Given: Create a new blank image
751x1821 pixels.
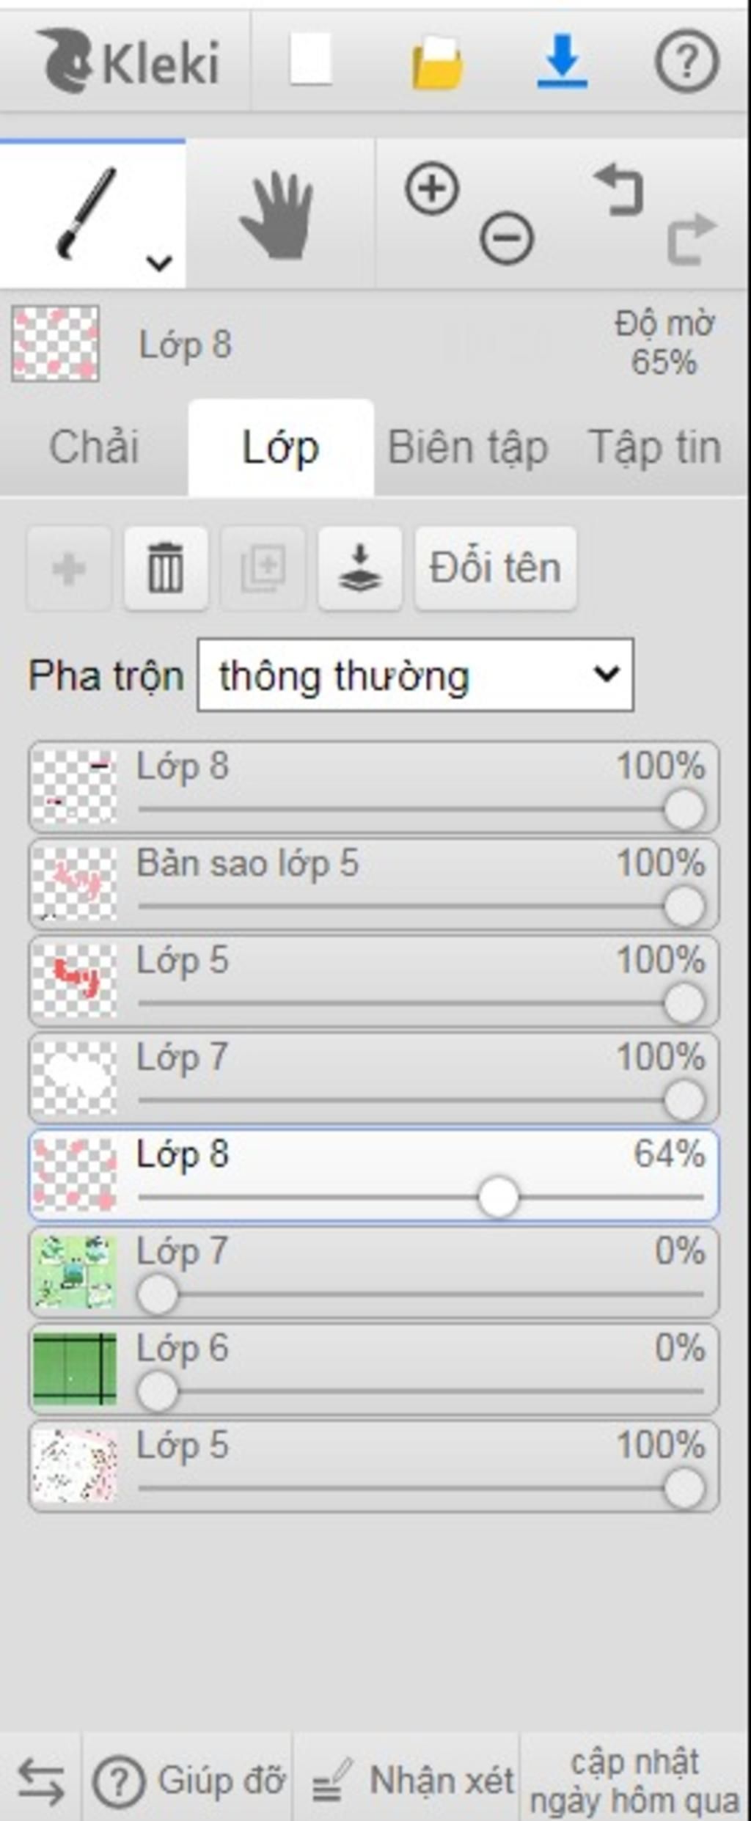Looking at the screenshot, I should pos(311,59).
